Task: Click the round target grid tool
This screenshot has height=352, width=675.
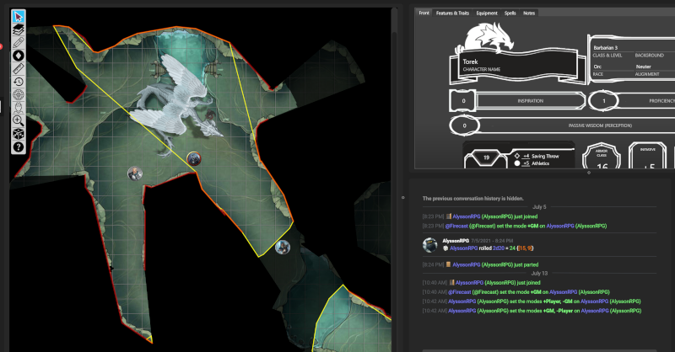Action: point(18,94)
